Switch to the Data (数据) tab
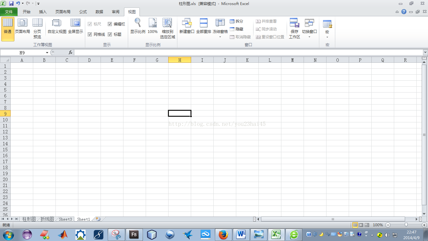Viewport: 428px width, 241px height. pos(99,12)
